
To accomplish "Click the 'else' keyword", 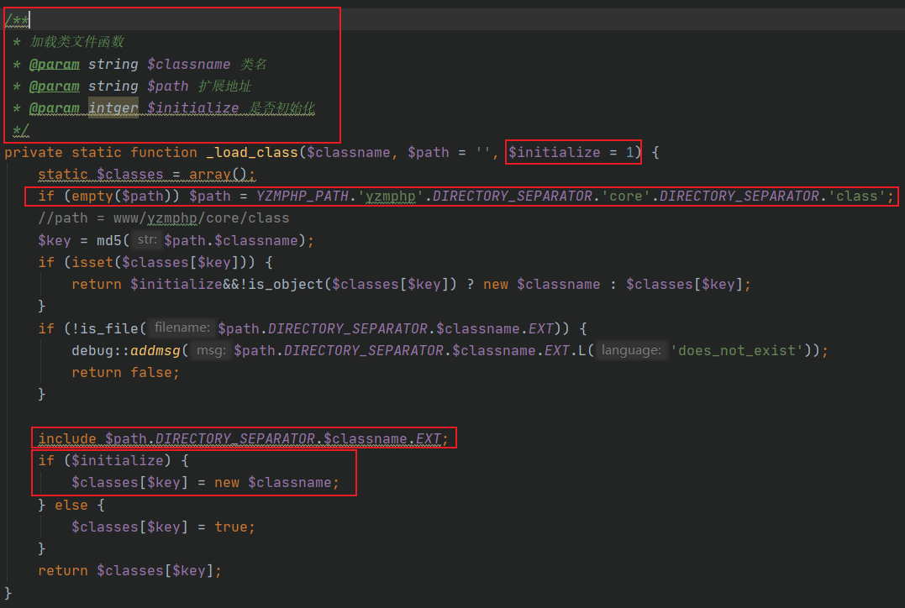I will tap(71, 506).
